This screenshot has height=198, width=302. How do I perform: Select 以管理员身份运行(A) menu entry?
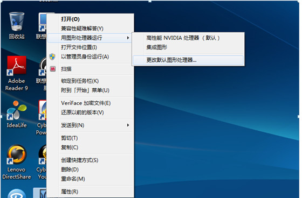91,56
